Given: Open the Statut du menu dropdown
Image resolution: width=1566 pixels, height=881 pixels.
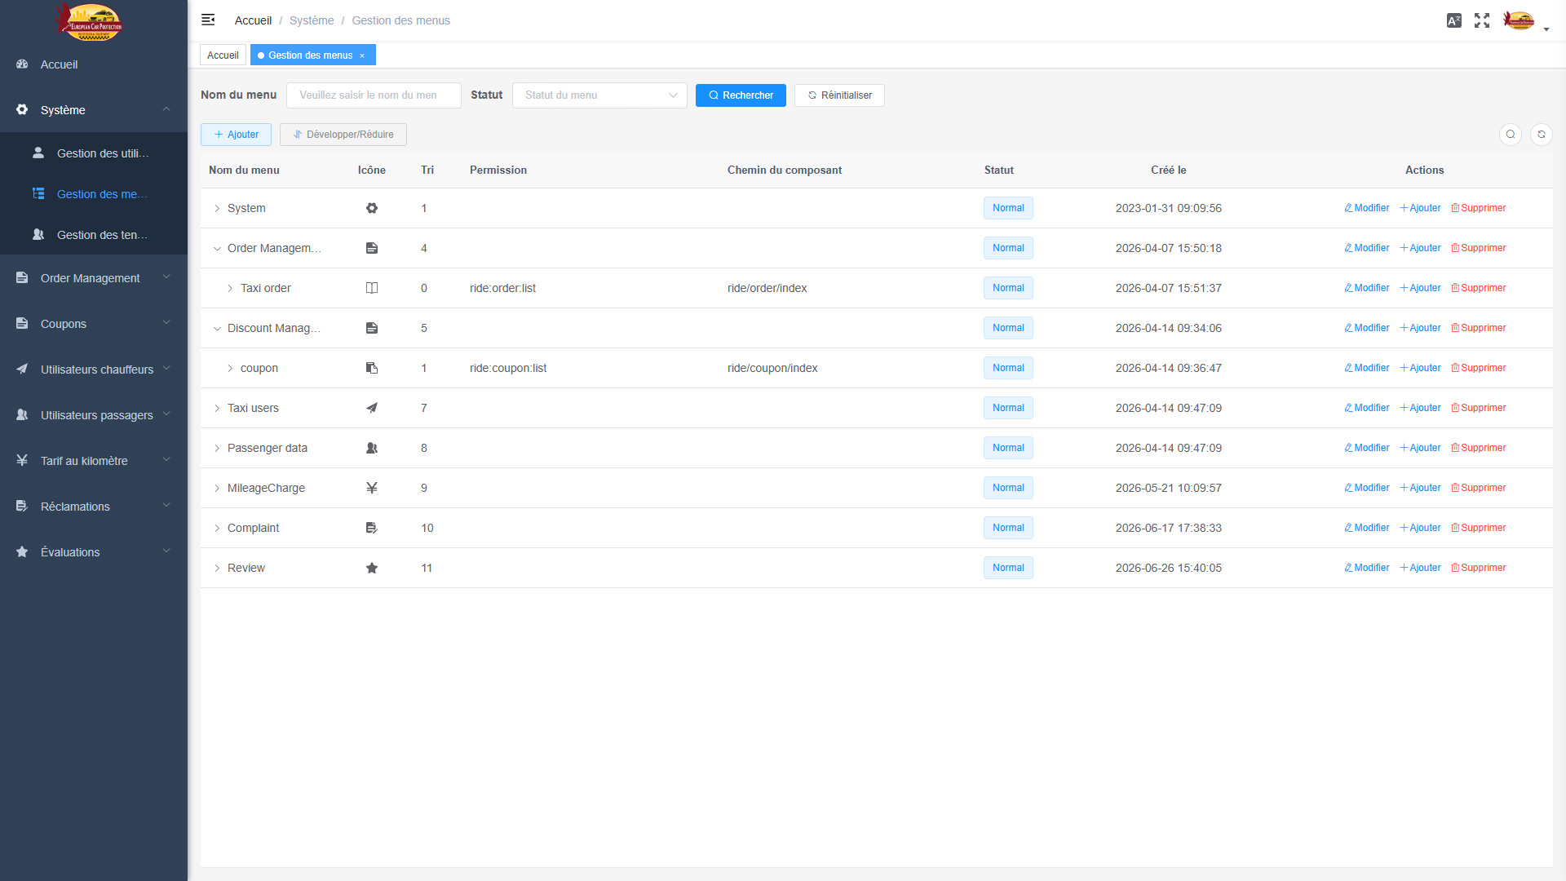Looking at the screenshot, I should click(599, 95).
